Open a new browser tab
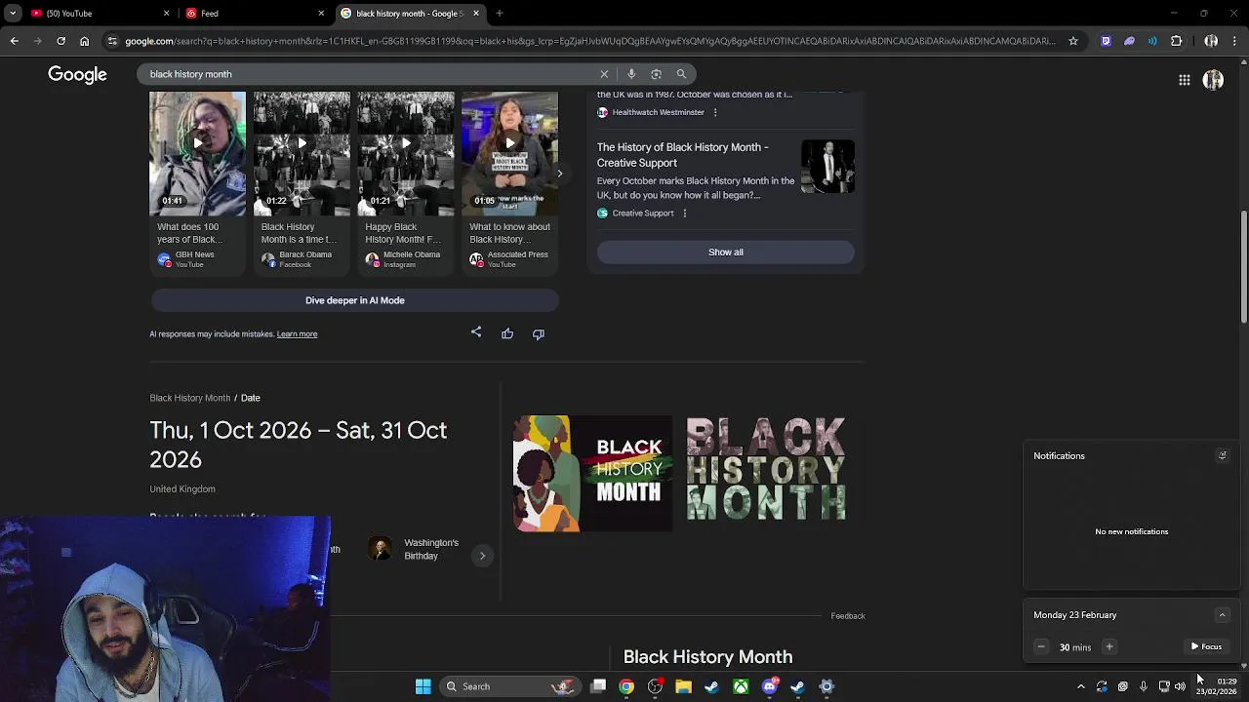Viewport: 1249px width, 702px height. click(499, 13)
